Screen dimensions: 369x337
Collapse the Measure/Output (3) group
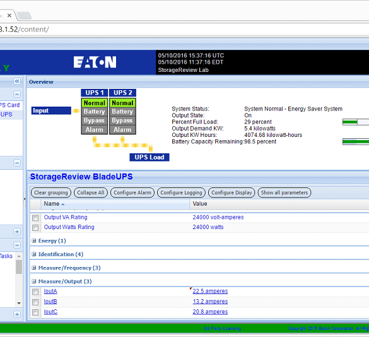(34, 281)
